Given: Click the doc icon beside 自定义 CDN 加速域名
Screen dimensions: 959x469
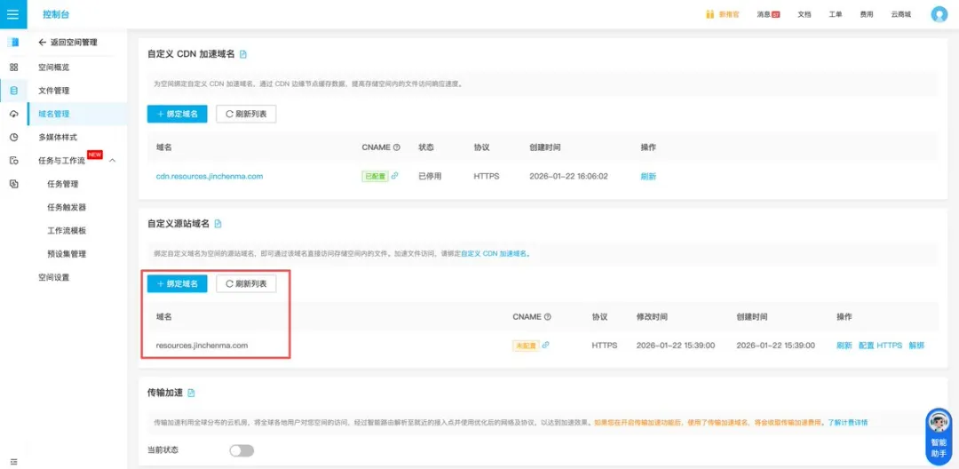Looking at the screenshot, I should click(243, 54).
